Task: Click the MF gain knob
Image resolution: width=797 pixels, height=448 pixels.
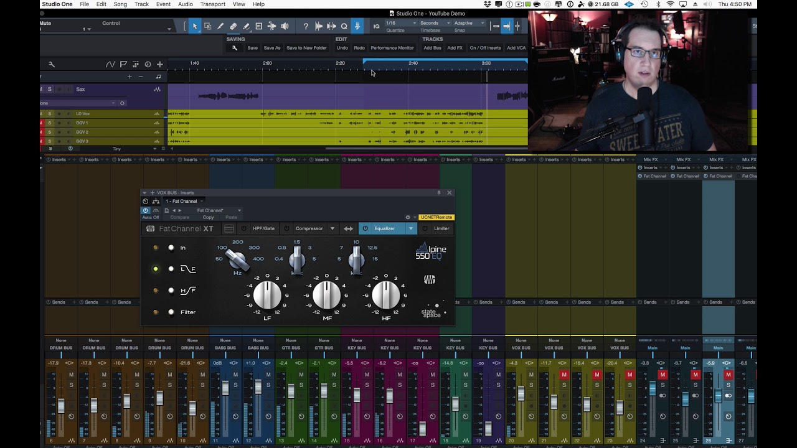Action: 327,295
